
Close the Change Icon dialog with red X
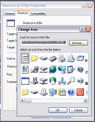coord(88,29)
